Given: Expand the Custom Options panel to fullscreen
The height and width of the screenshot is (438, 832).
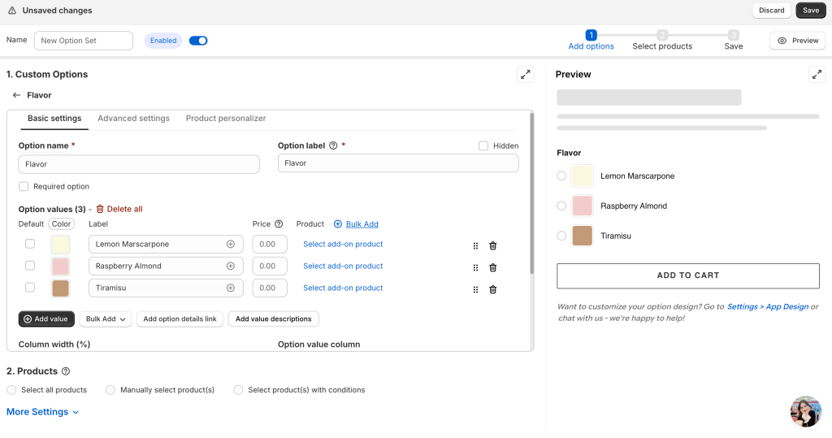Looking at the screenshot, I should pyautogui.click(x=525, y=75).
